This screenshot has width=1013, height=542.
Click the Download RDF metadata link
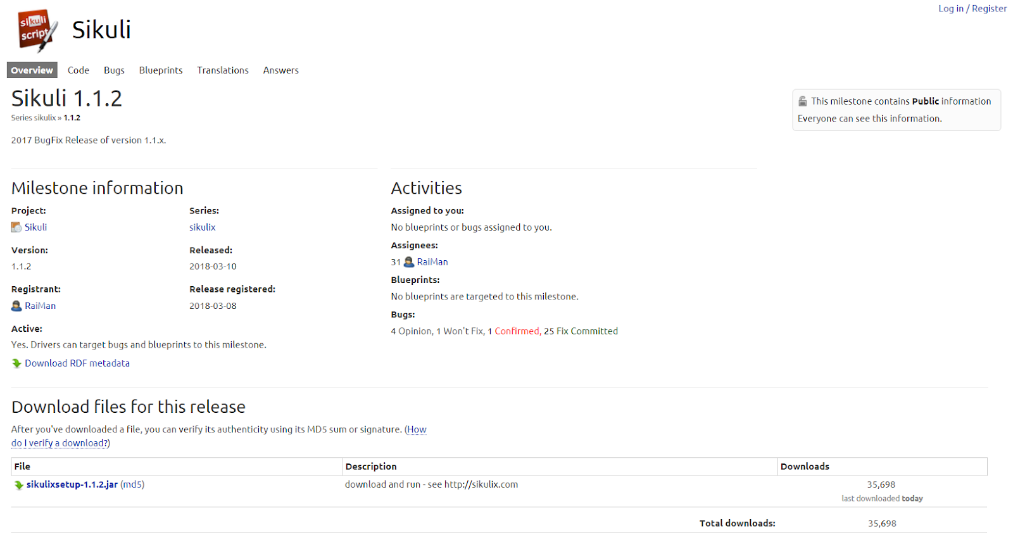coord(77,363)
